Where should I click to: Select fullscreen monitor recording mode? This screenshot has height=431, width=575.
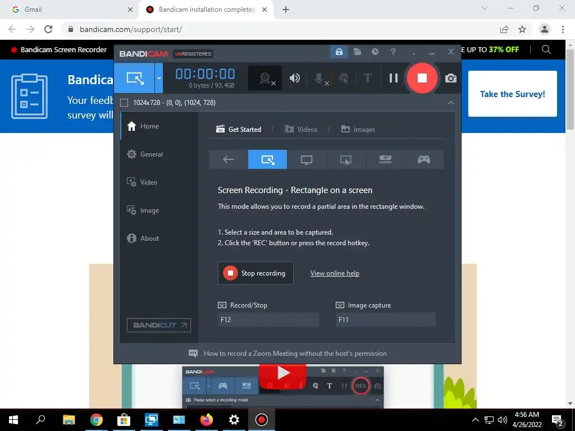point(307,159)
